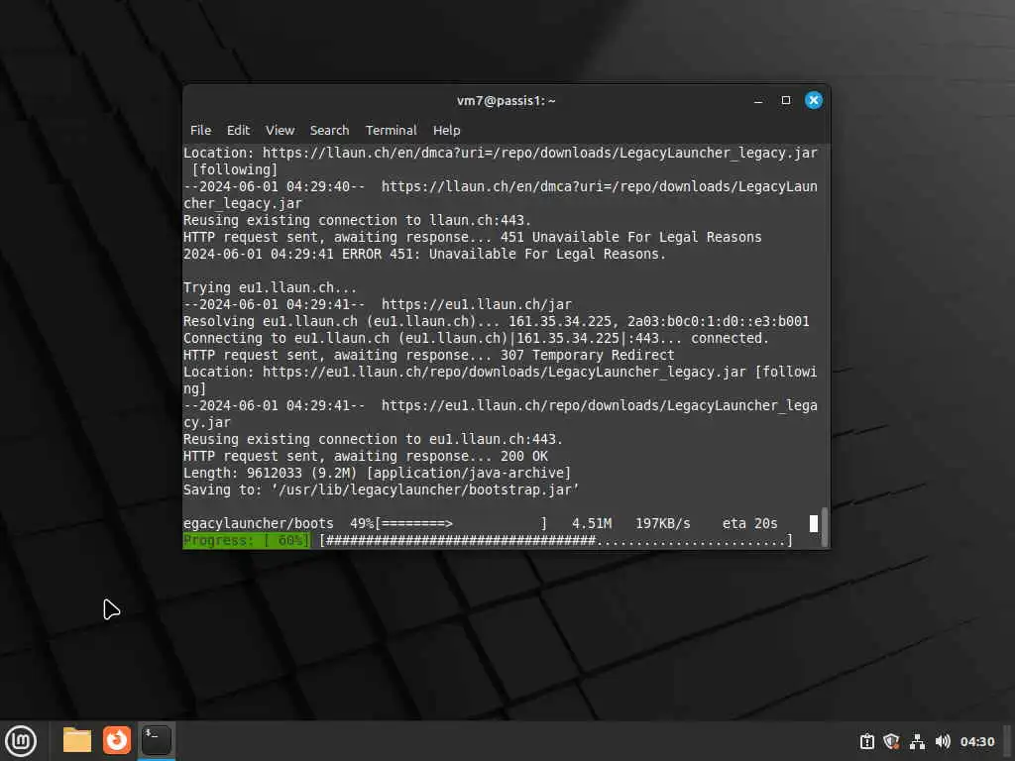Screen dimensions: 1015x761
Task: Click the '197KB/s' download speed
Action: [663, 523]
